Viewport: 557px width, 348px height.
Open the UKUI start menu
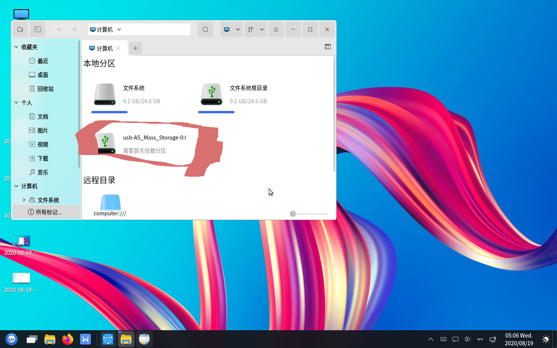pyautogui.click(x=12, y=339)
